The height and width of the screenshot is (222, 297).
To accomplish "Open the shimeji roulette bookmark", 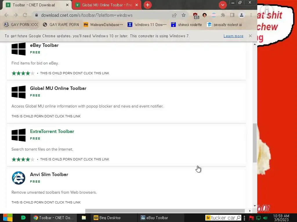I will pyautogui.click(x=186, y=25).
